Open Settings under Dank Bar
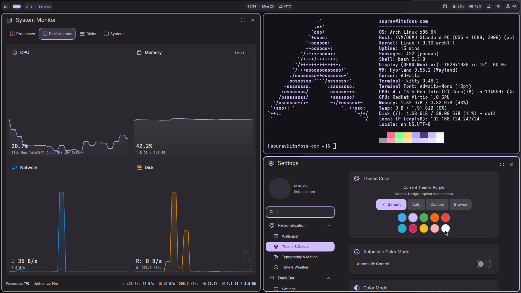The image size is (521, 293). (300, 289)
